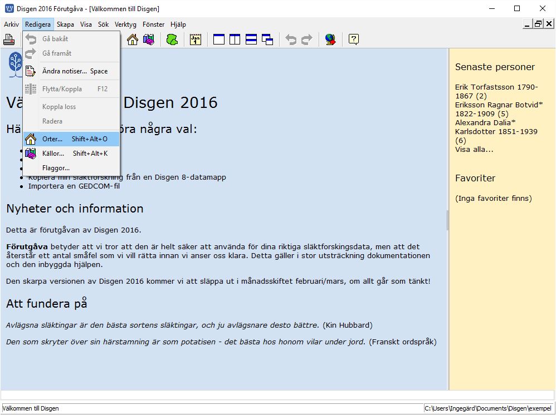556x415 pixels.
Task: Select the cascading windows layout icon
Action: pyautogui.click(x=267, y=39)
